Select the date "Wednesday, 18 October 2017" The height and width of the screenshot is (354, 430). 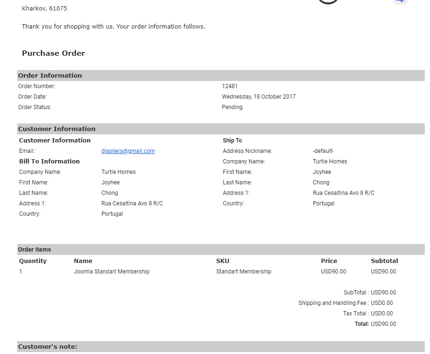(259, 97)
